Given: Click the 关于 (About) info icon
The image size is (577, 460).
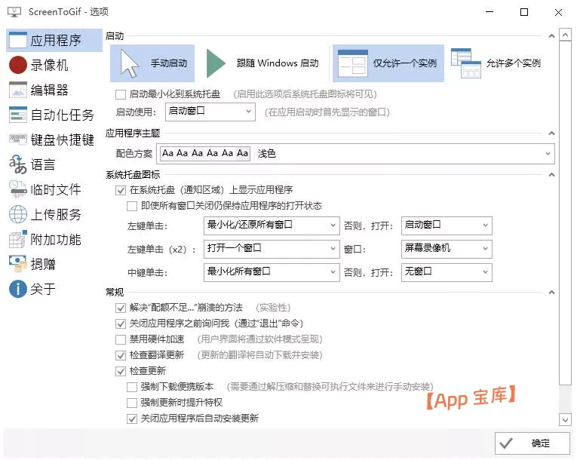Looking at the screenshot, I should tap(18, 289).
